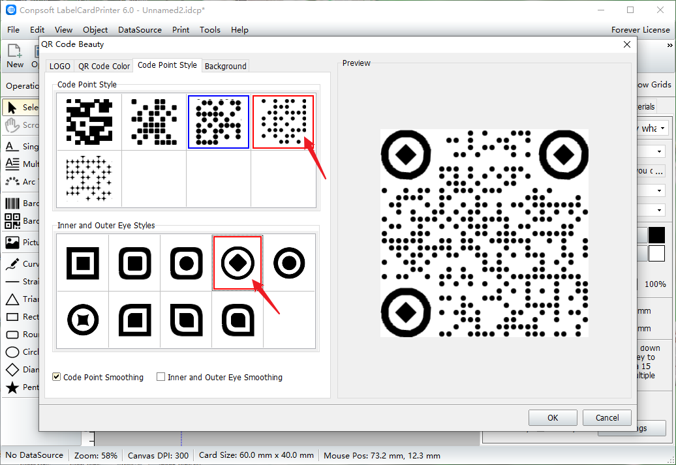Cancel the QR Code Beauty dialog
The height and width of the screenshot is (465, 676).
607,417
